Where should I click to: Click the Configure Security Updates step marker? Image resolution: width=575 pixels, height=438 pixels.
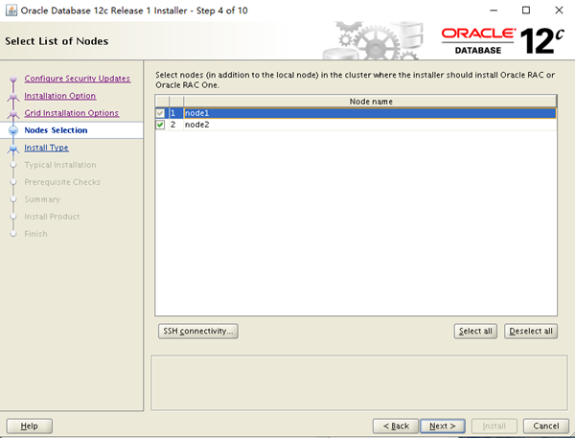(x=13, y=79)
